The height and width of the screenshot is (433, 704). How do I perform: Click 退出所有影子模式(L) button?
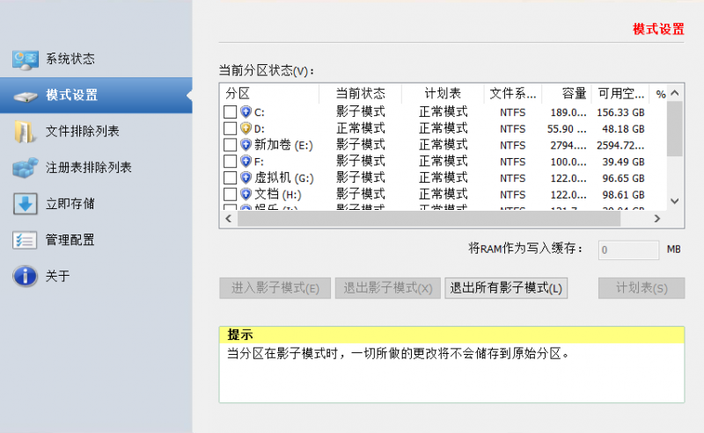pyautogui.click(x=506, y=288)
